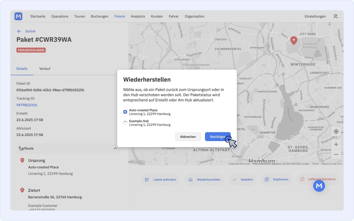Go to Buchungen
Screen dimensions: 354x221
point(100,16)
